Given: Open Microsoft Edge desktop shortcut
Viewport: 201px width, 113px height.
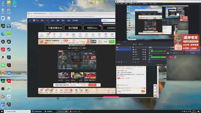Looking at the screenshot, I should click(3, 34).
